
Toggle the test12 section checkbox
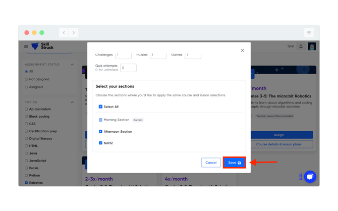tap(100, 143)
